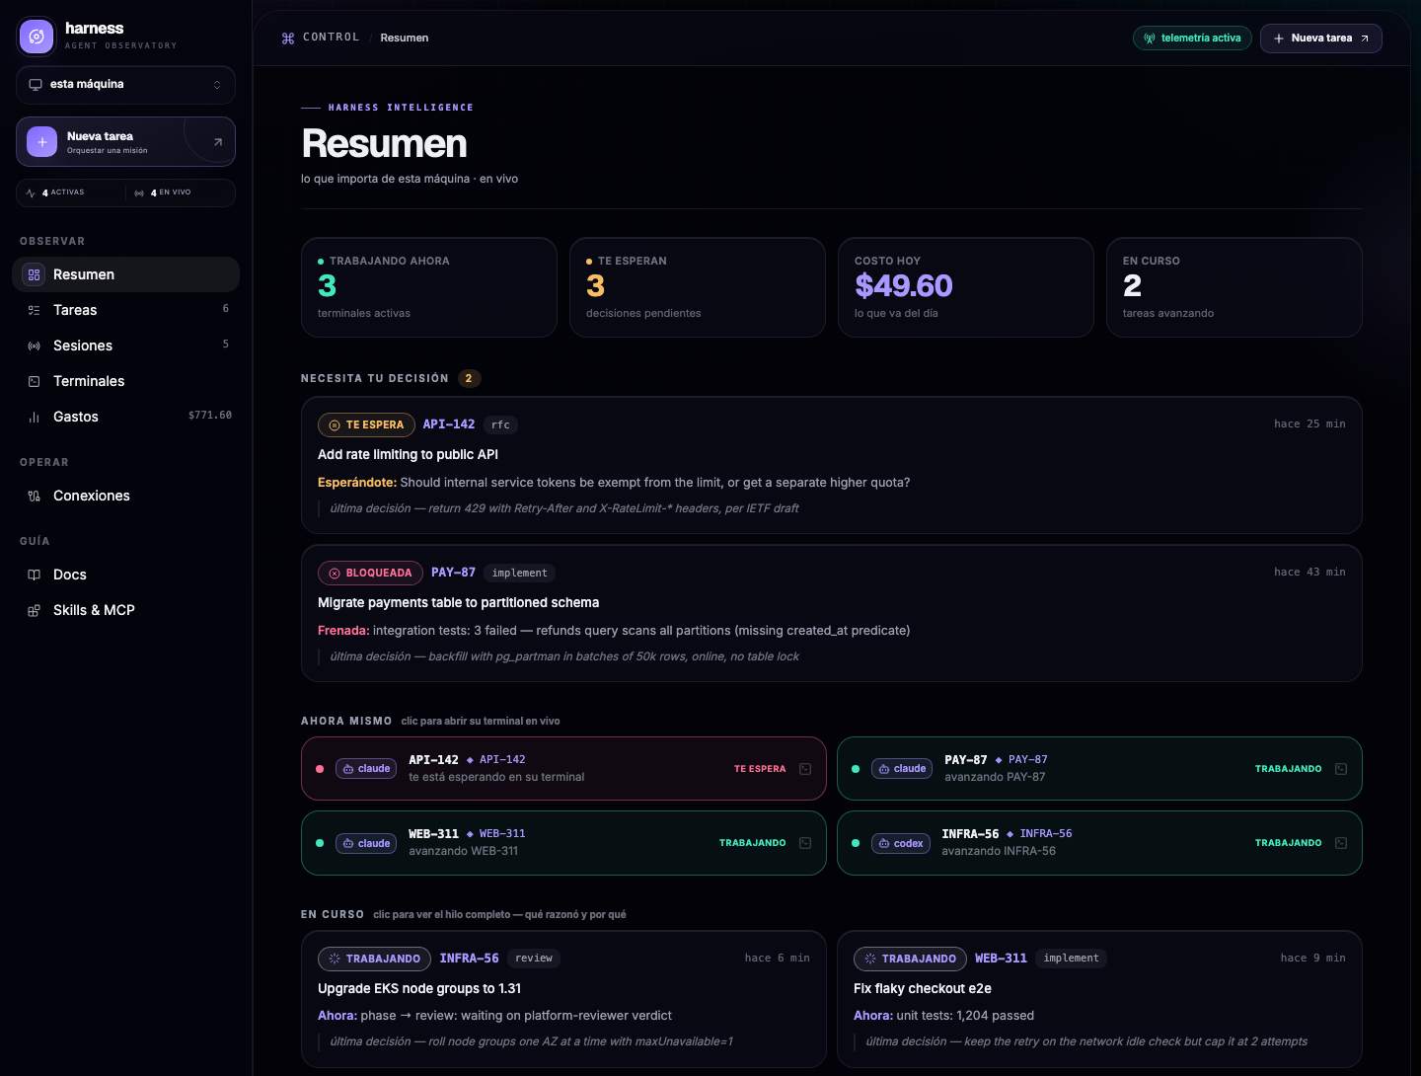Open the INFRA-56 link in the En curso card
This screenshot has height=1076, width=1421.
[x=469, y=959]
